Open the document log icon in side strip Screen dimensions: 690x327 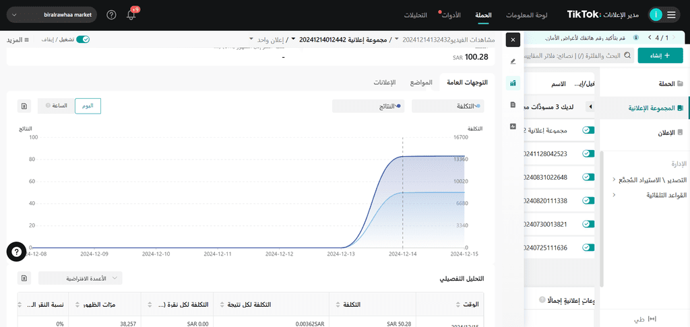pyautogui.click(x=513, y=104)
